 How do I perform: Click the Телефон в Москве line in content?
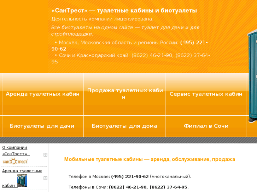[130, 176]
